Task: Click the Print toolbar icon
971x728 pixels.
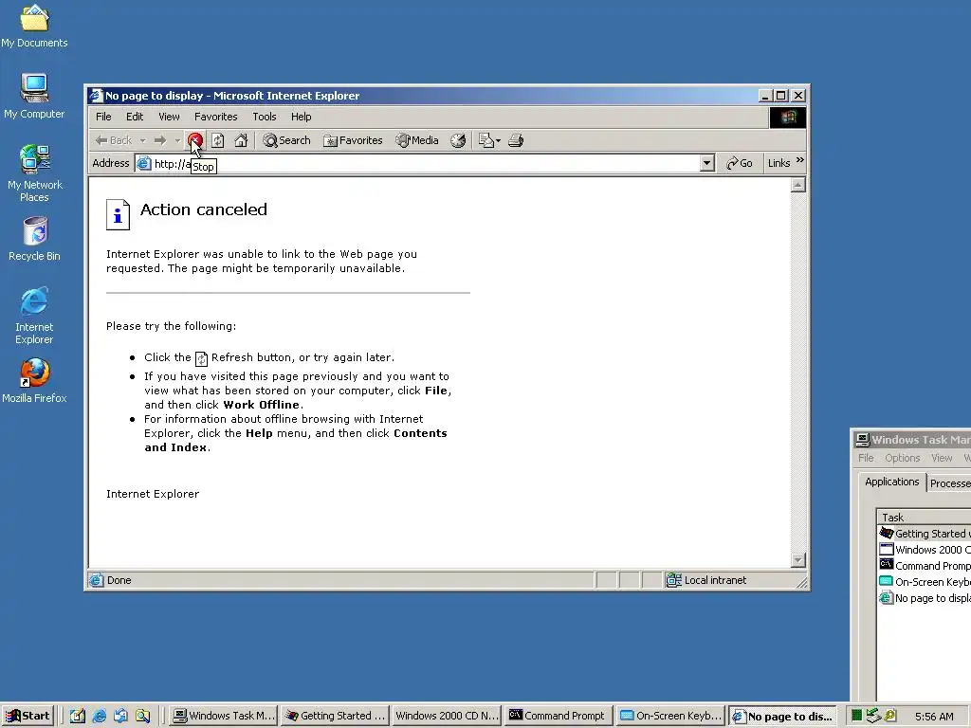Action: (516, 140)
